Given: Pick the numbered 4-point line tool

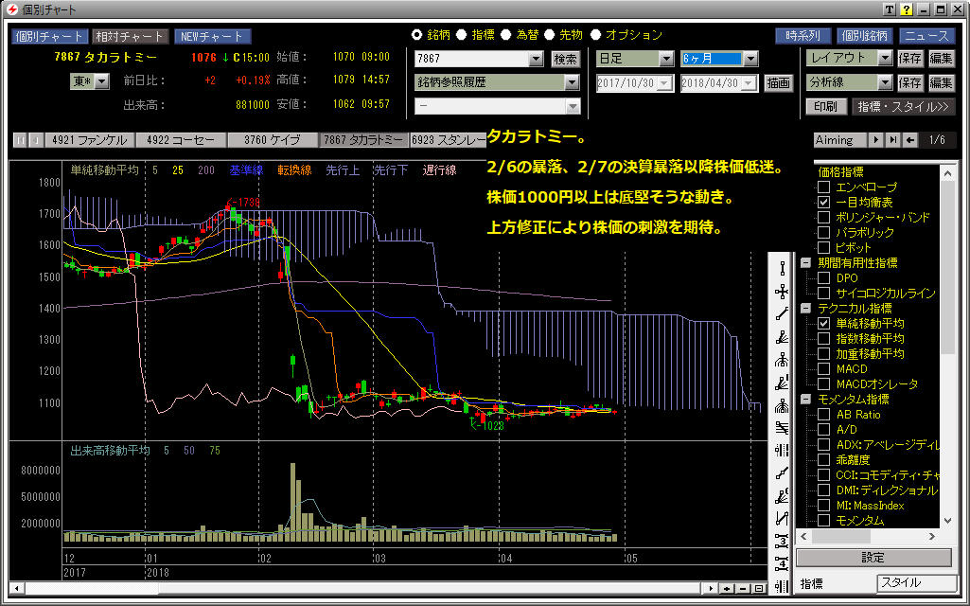Looking at the screenshot, I should point(782,564).
